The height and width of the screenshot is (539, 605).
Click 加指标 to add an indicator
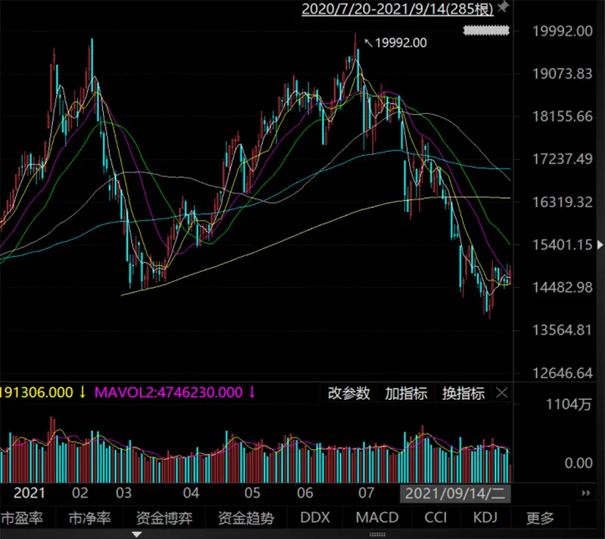(x=406, y=393)
